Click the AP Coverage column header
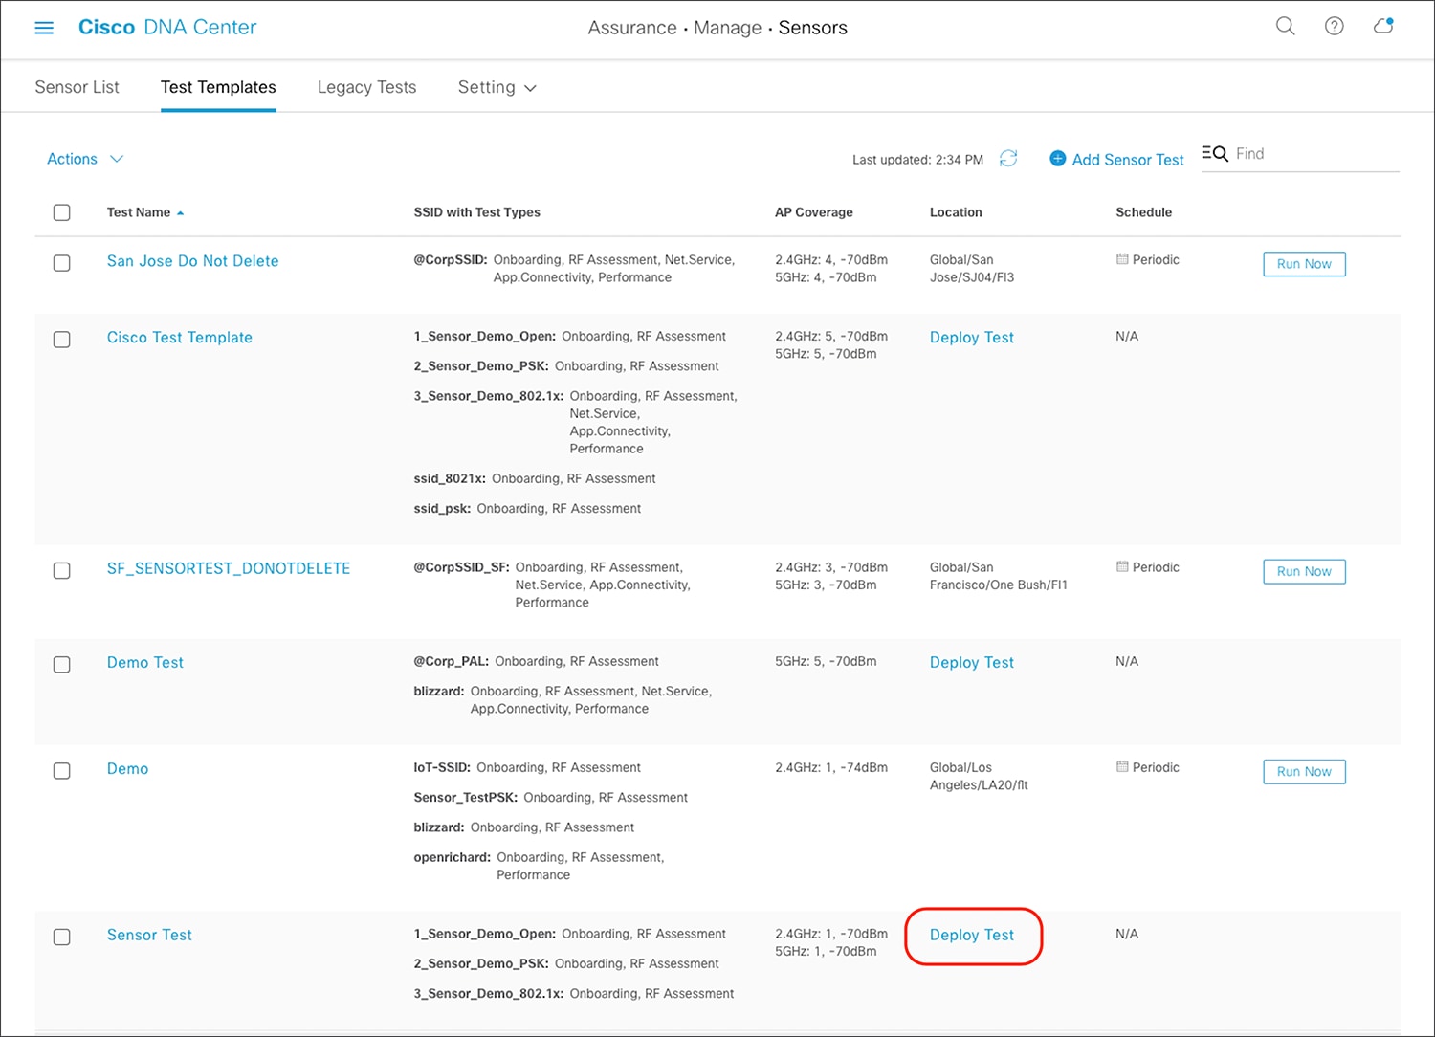This screenshot has width=1435, height=1037. pos(813,212)
